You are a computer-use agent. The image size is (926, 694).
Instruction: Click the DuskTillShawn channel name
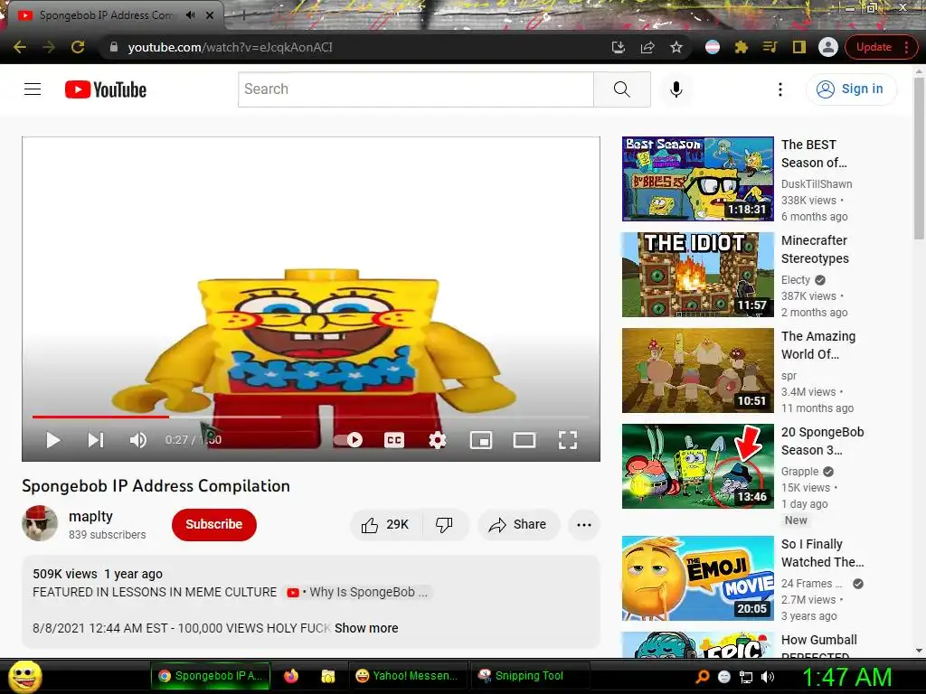817,184
